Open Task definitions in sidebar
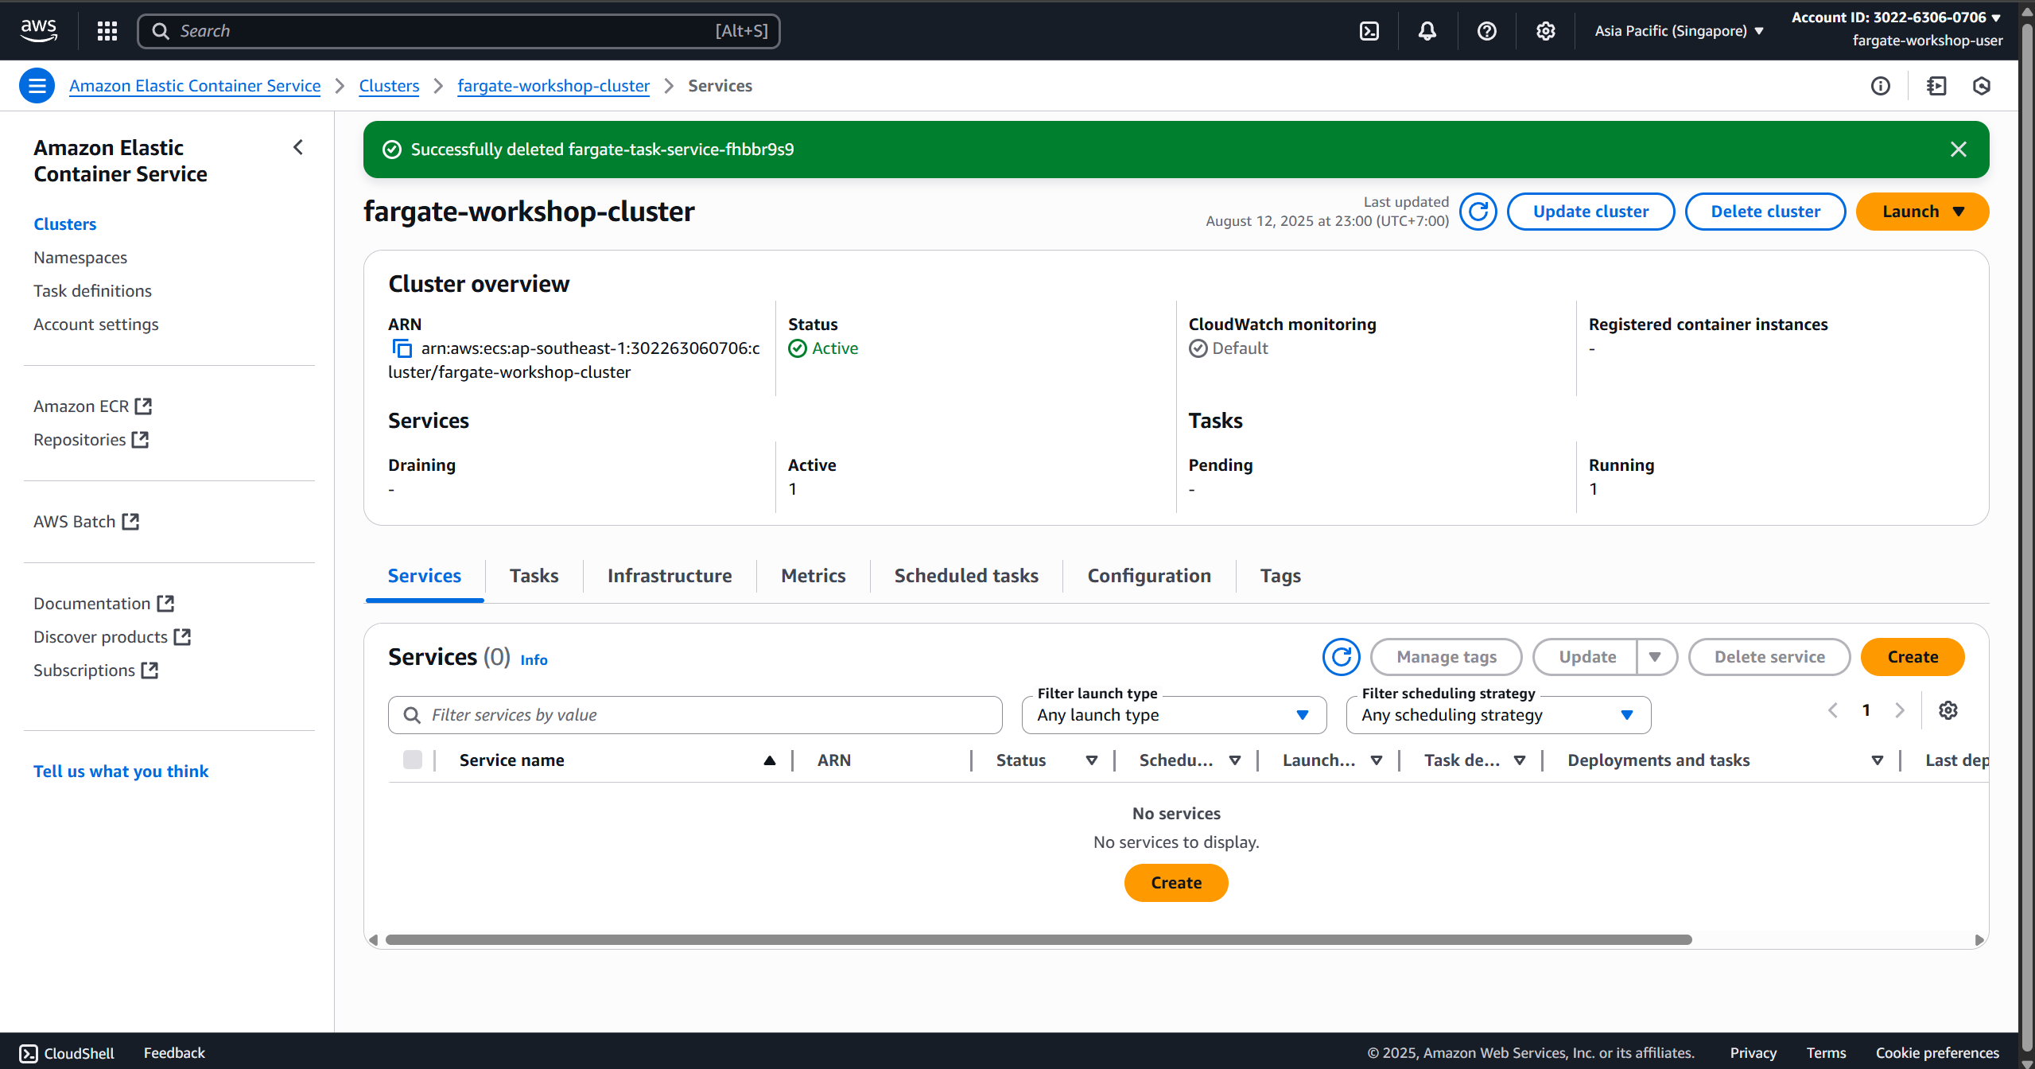Viewport: 2035px width, 1069px height. pyautogui.click(x=92, y=291)
